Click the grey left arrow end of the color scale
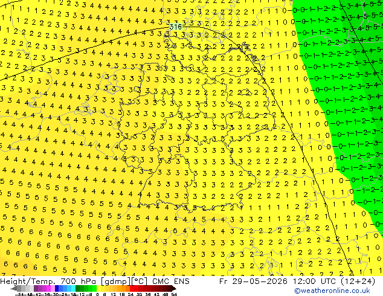Image resolution: width=383 pixels, height=296 pixels. pos(14,288)
